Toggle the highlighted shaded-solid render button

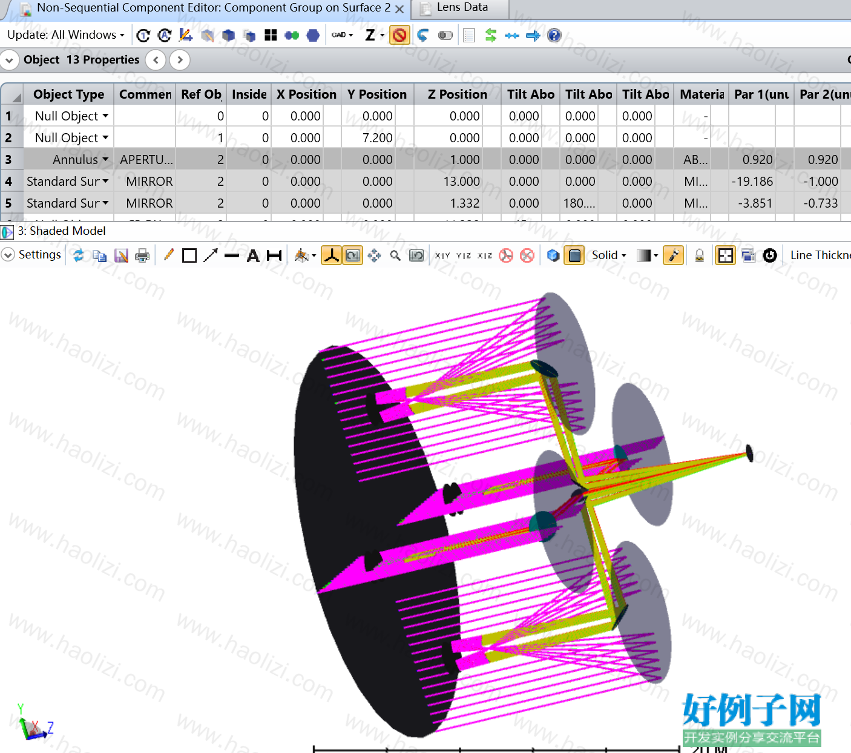574,255
